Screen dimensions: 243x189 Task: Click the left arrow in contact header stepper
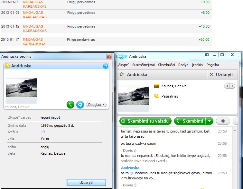(227, 86)
